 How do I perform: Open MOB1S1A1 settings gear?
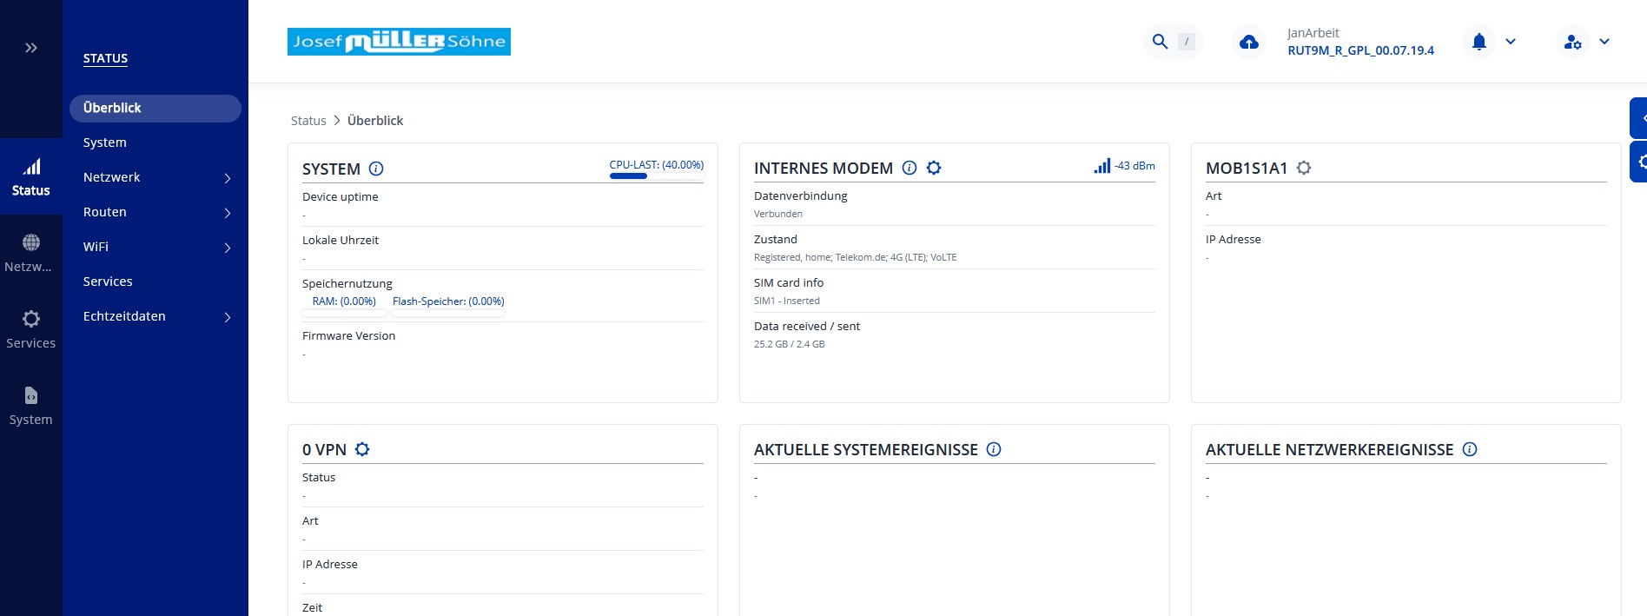pyautogui.click(x=1304, y=168)
